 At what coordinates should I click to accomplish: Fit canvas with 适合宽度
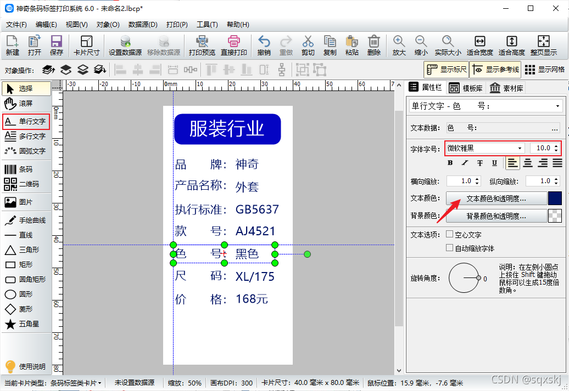(x=479, y=46)
